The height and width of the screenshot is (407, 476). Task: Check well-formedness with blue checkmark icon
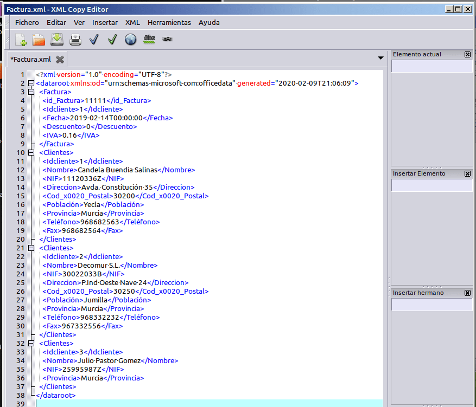(x=94, y=39)
